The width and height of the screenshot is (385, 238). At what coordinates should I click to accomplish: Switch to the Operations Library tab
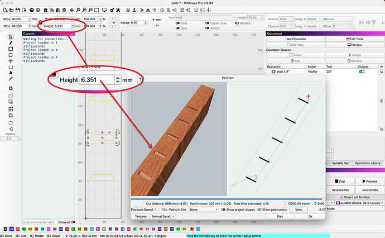[367, 163]
